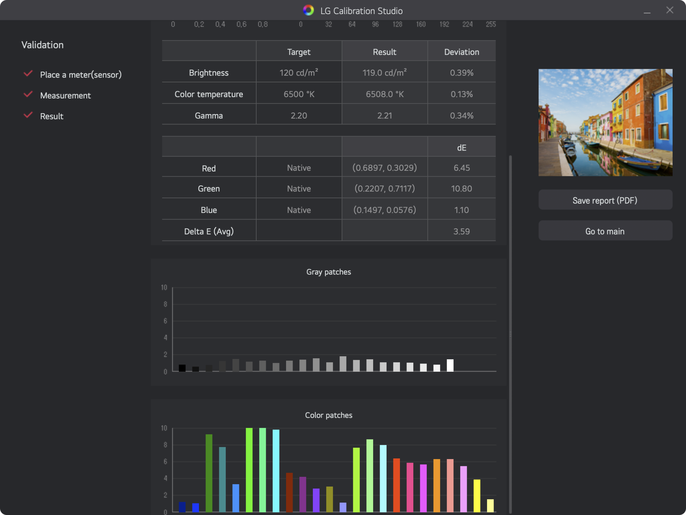Save the report as PDF
Image resolution: width=686 pixels, height=515 pixels.
click(x=605, y=200)
